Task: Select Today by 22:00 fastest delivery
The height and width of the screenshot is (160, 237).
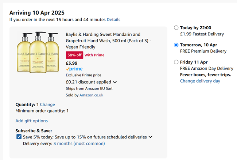Action: (x=176, y=28)
